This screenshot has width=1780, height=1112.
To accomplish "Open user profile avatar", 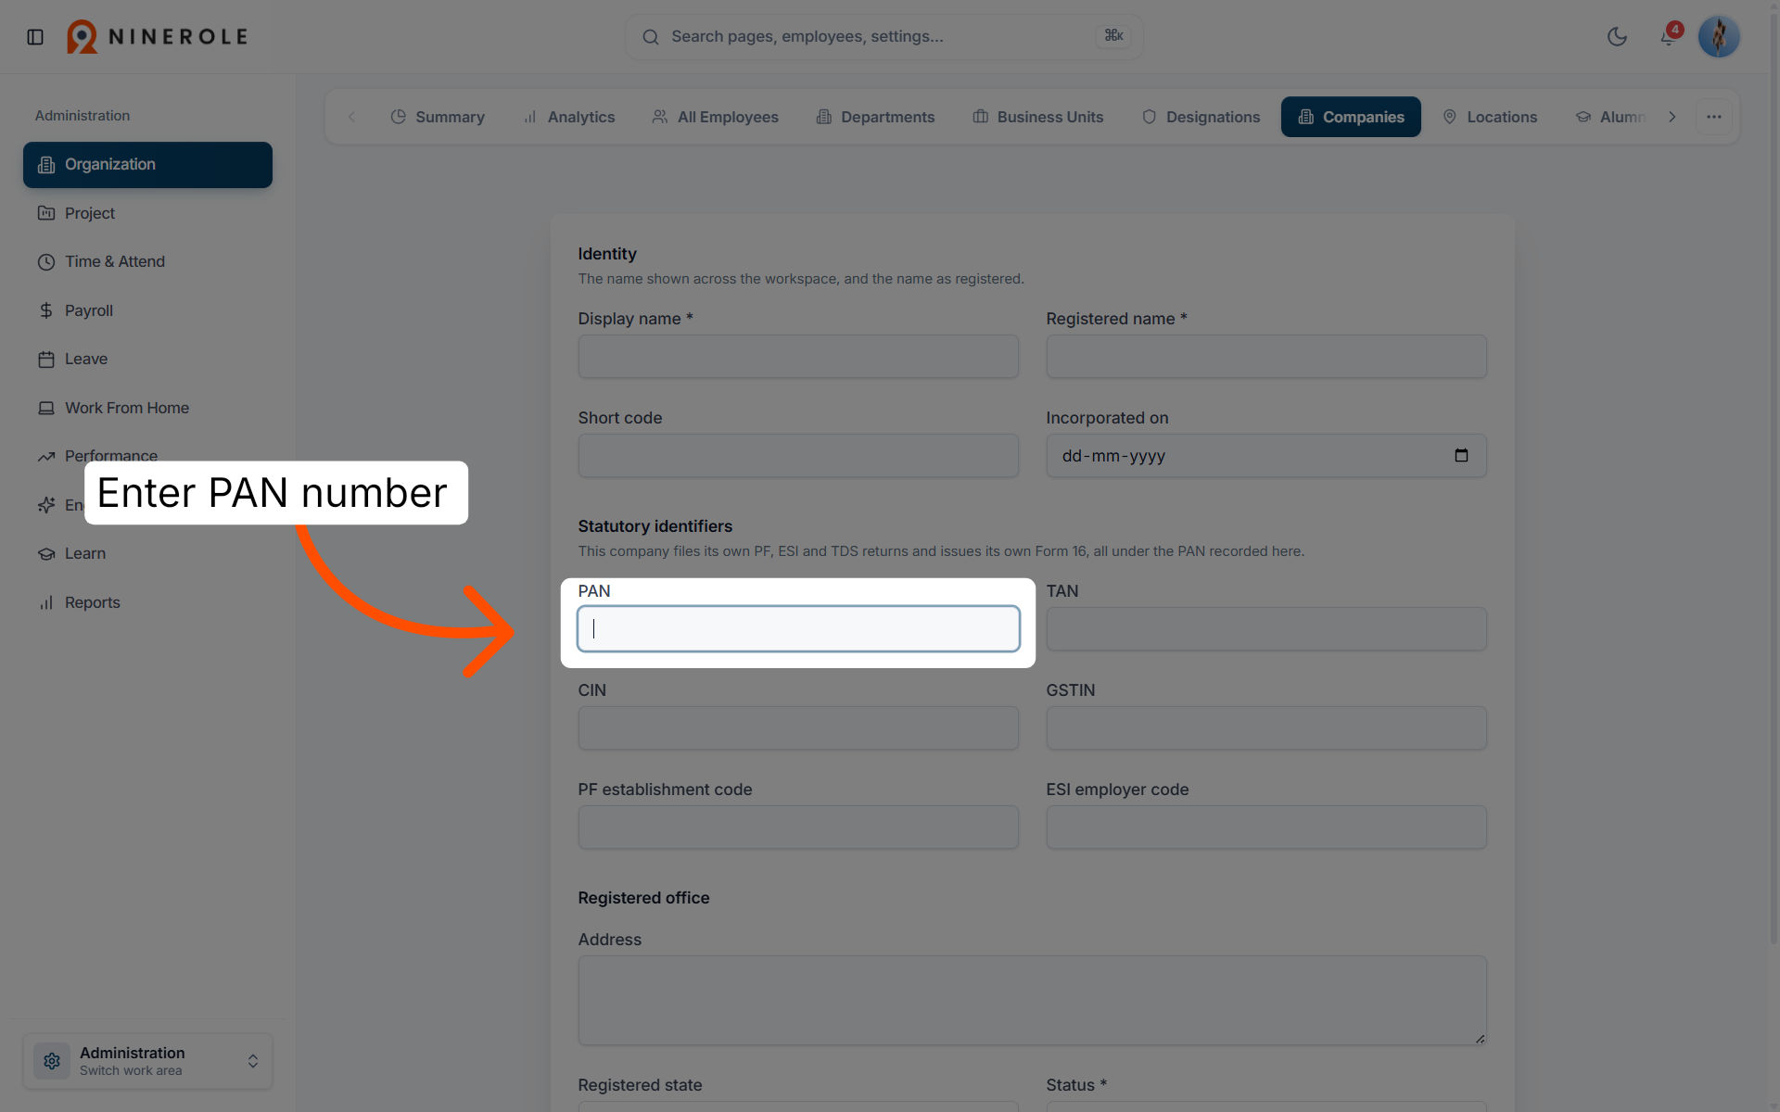I will [x=1719, y=37].
